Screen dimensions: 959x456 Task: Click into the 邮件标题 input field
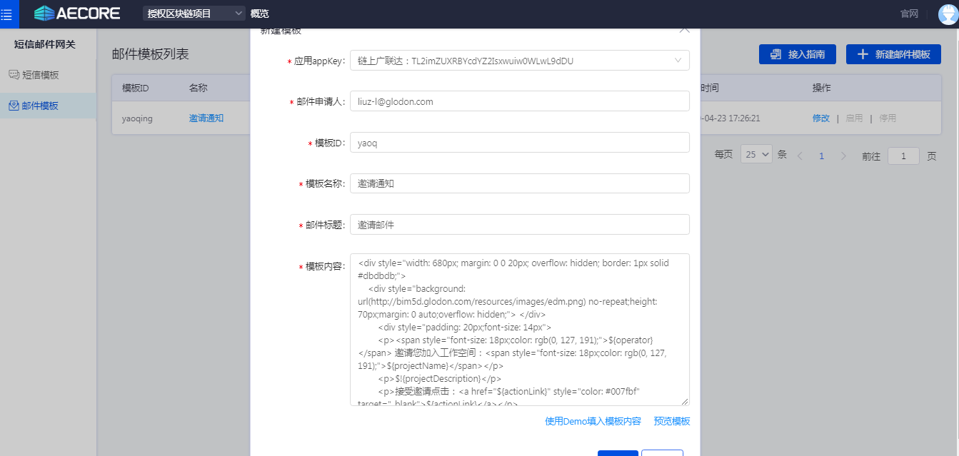click(519, 225)
